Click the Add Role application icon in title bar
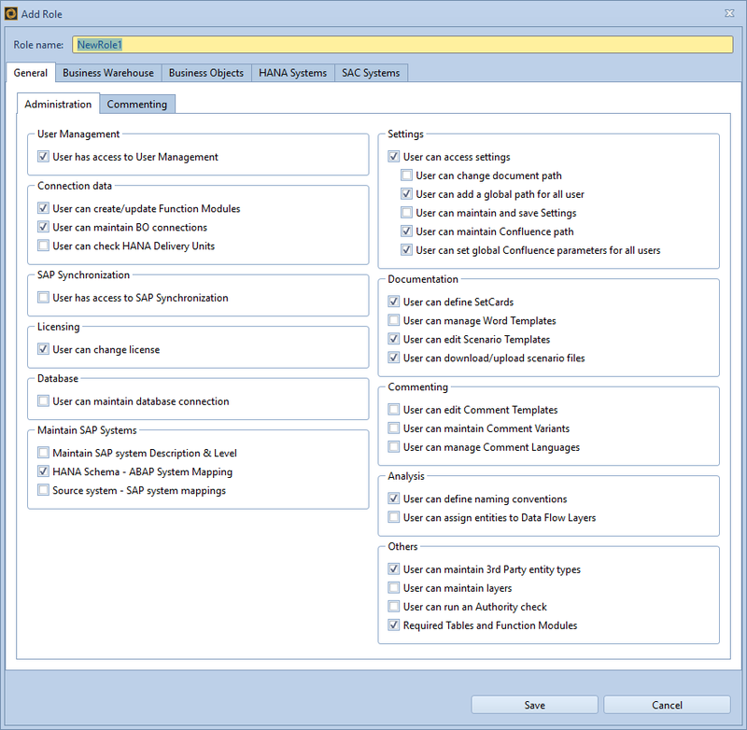The width and height of the screenshot is (747, 730). coord(13,13)
